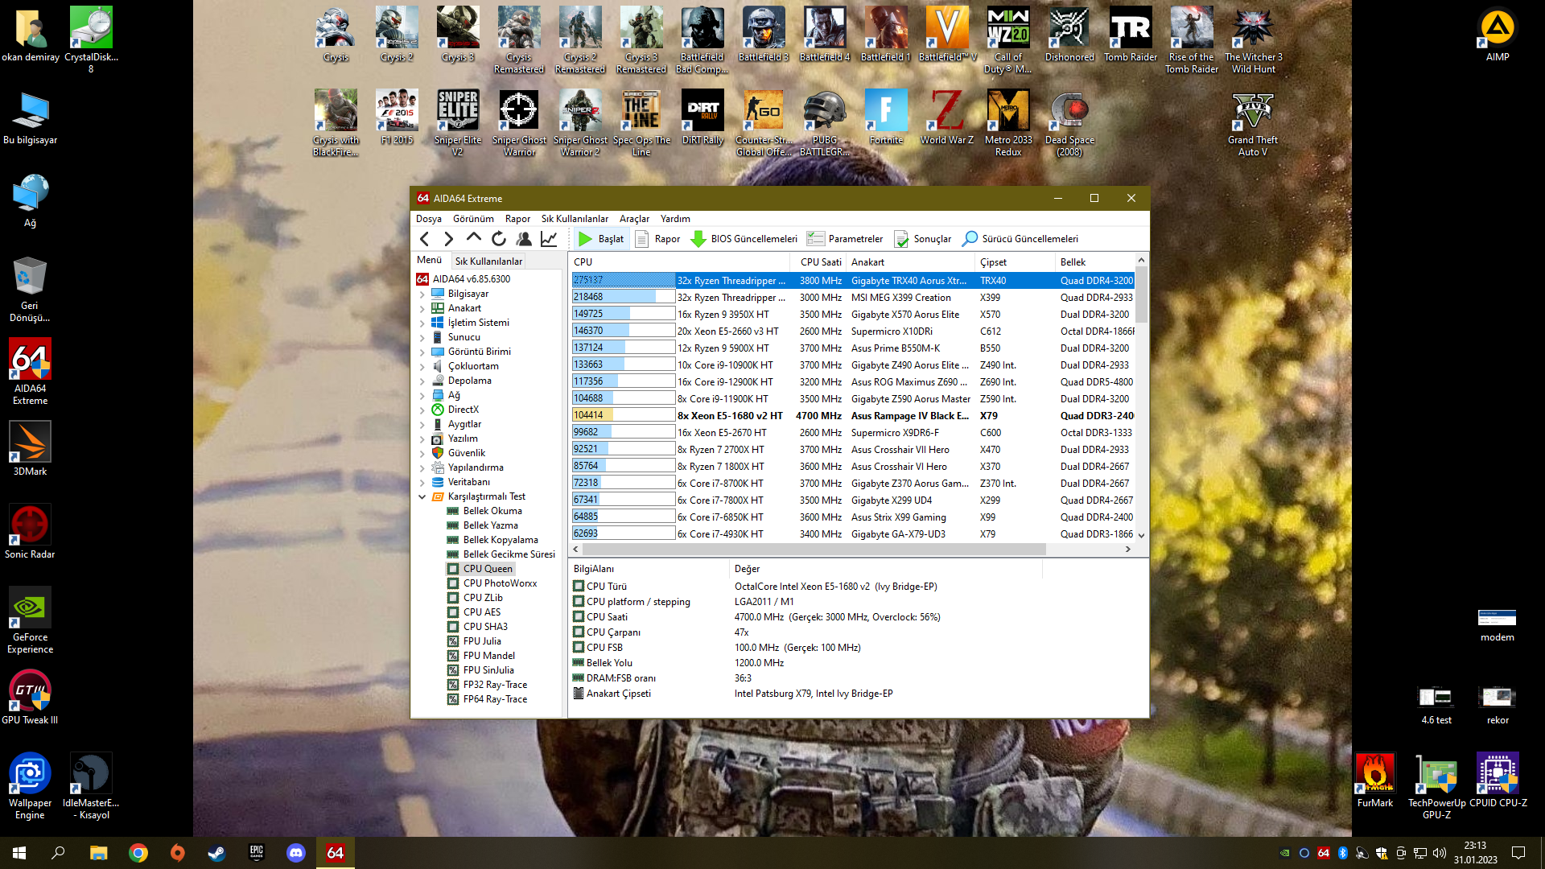Click the BIOS Güncellemeleri download icon
This screenshot has width=1545, height=869.
coord(698,239)
